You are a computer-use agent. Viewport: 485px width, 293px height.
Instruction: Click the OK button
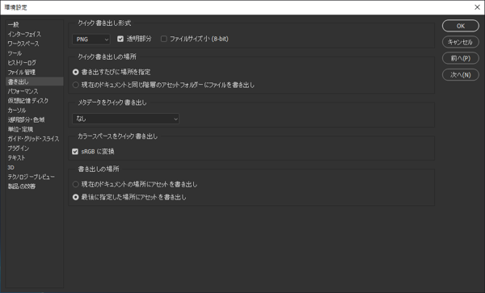coord(460,26)
